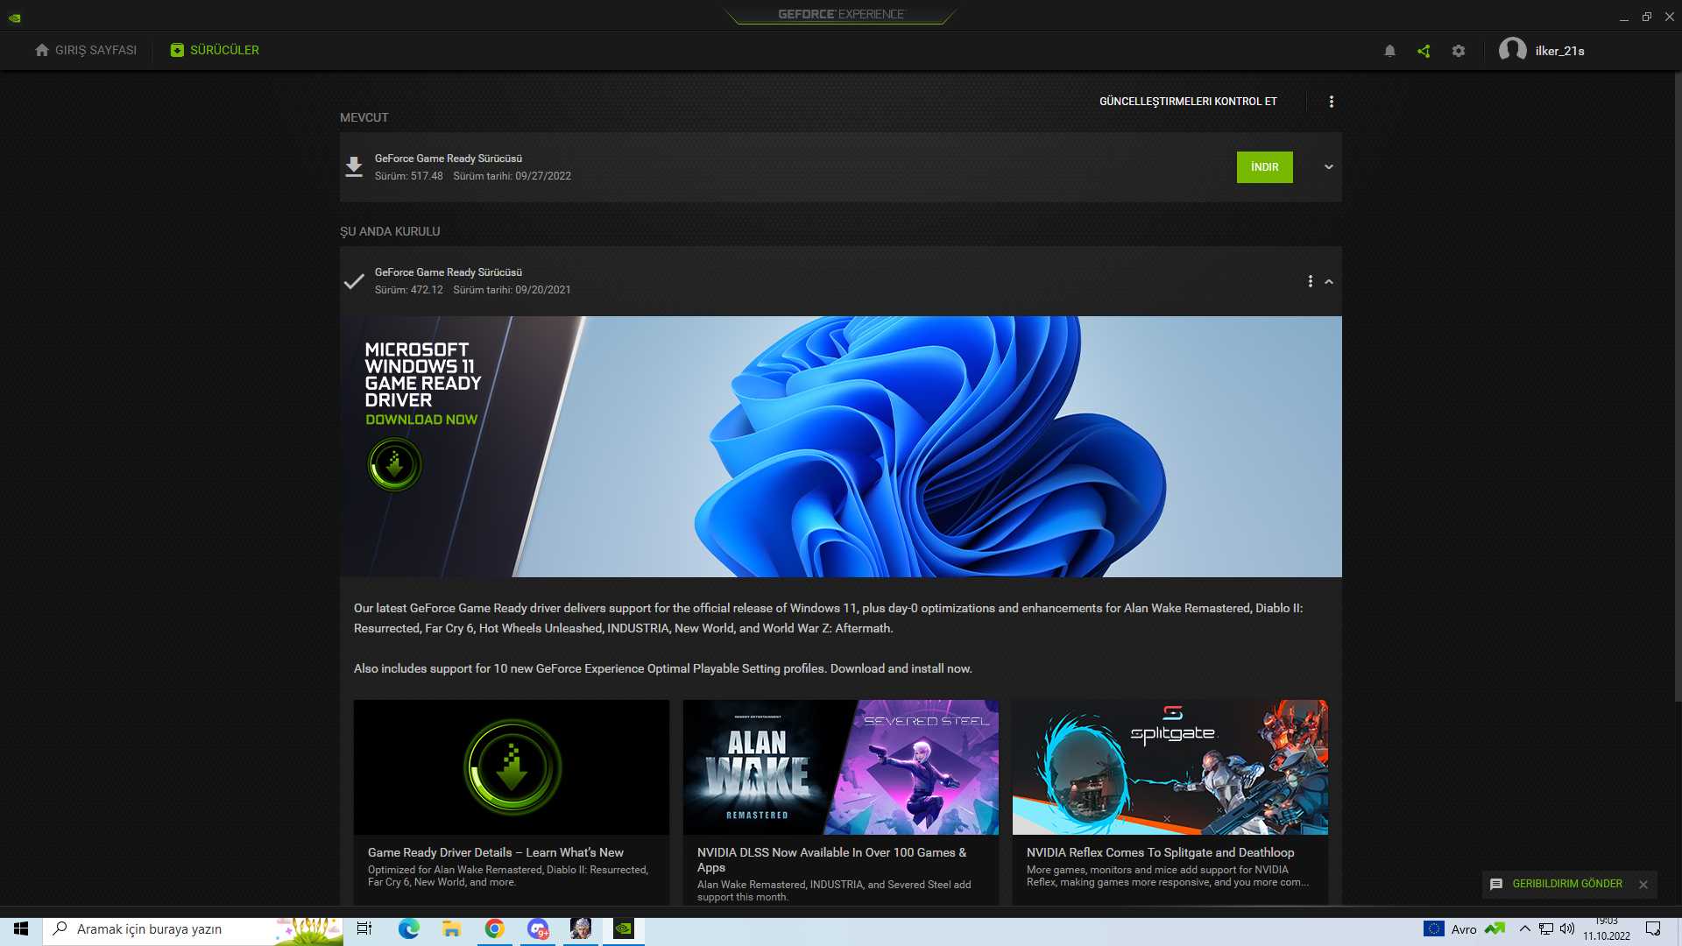Show hidden system tray icons
Image resolution: width=1682 pixels, height=946 pixels.
[1525, 928]
